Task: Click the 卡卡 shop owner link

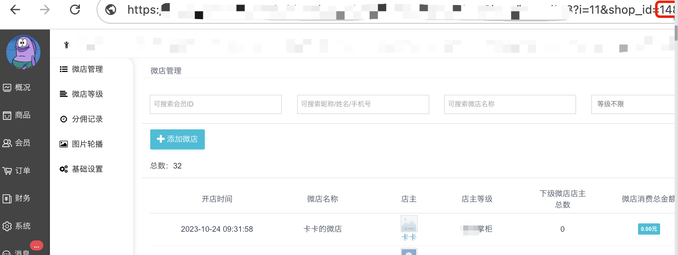Action: point(409,237)
